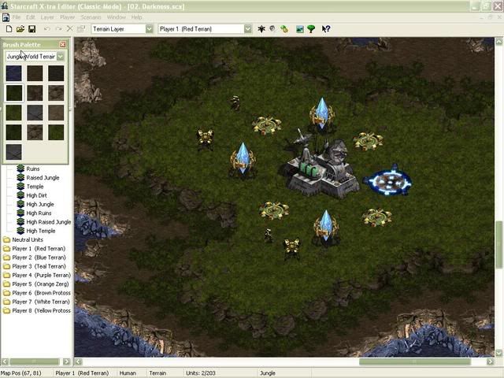This screenshot has width=504, height=378.
Task: Create a new map with New icon
Action: point(9,29)
